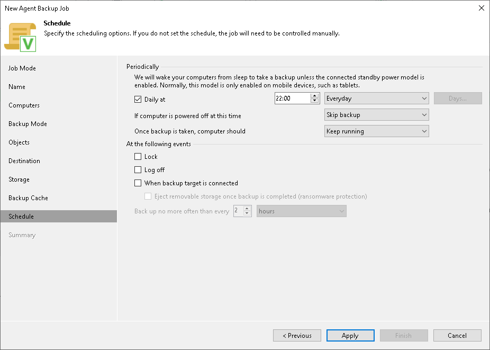
Task: Select the Objects step
Action: click(x=19, y=142)
